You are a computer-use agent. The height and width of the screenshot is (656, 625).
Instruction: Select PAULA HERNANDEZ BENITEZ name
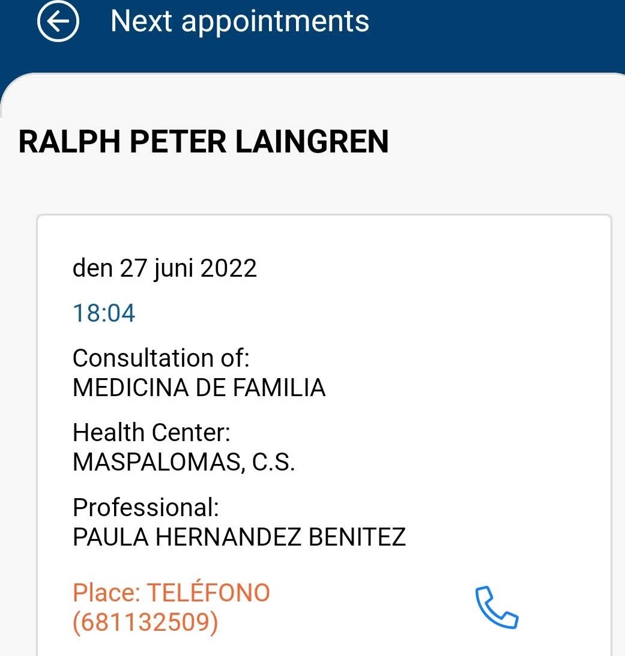point(239,537)
